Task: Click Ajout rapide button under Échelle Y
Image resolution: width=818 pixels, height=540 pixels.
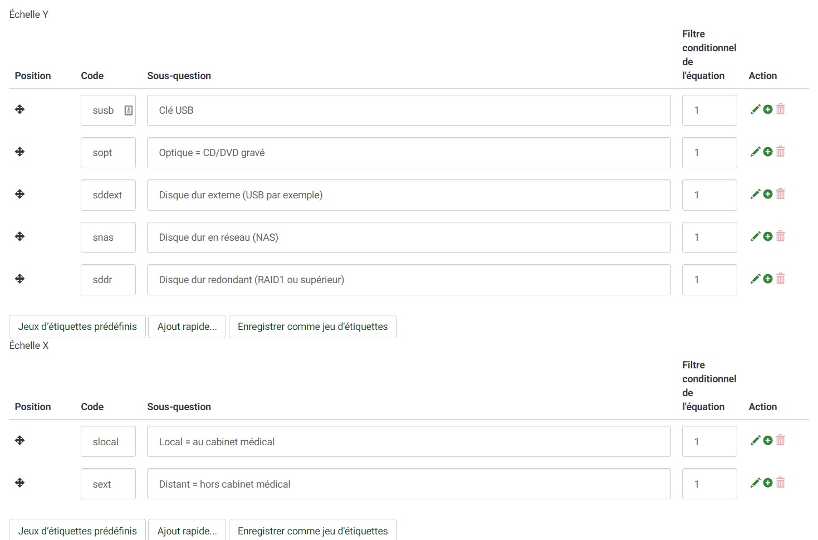Action: 187,327
